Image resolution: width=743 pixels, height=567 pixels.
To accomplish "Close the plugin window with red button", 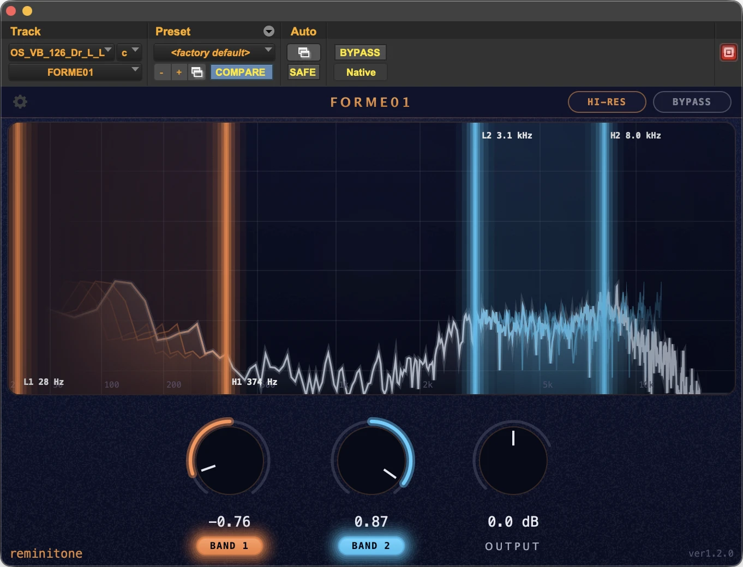I will coord(11,11).
